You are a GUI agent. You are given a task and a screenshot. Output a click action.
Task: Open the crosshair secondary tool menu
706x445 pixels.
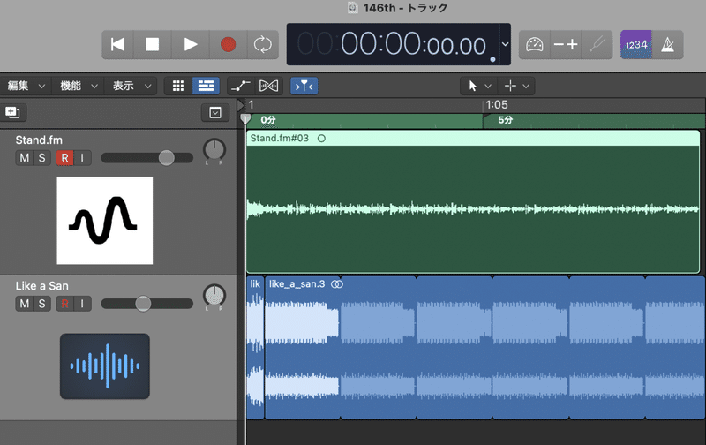[x=516, y=86]
